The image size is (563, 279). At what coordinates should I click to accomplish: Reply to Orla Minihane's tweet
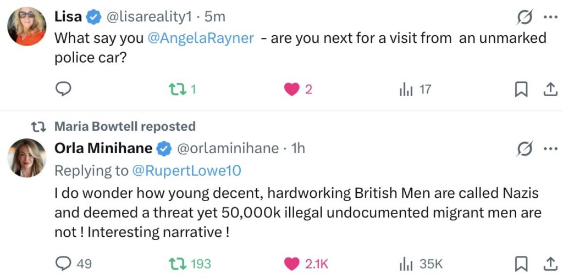pos(64,264)
